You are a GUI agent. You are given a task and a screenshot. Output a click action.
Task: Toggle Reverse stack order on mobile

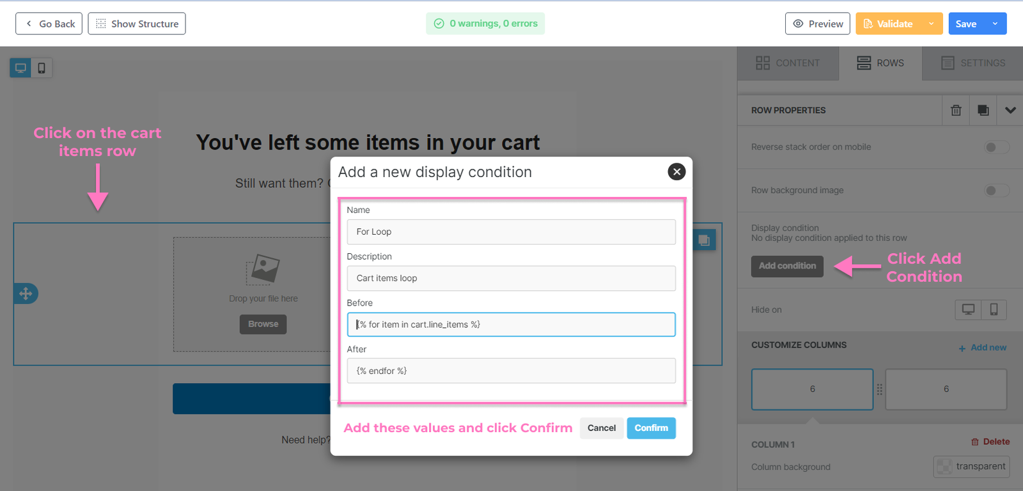pos(996,147)
